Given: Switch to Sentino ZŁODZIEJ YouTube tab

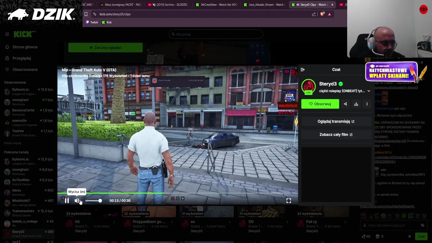Looking at the screenshot, I should pos(168,5).
